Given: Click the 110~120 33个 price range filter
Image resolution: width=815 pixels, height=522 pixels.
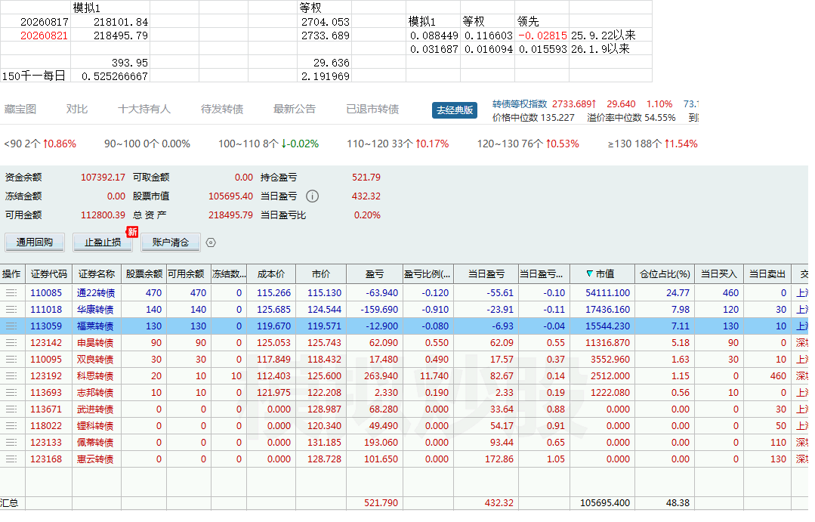Looking at the screenshot, I should click(397, 144).
